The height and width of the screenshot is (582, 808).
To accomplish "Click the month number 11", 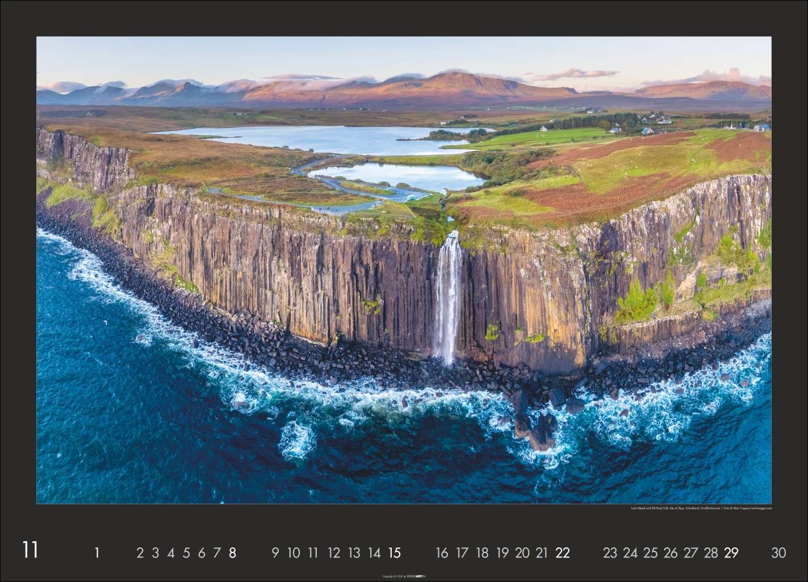I will click(x=30, y=550).
